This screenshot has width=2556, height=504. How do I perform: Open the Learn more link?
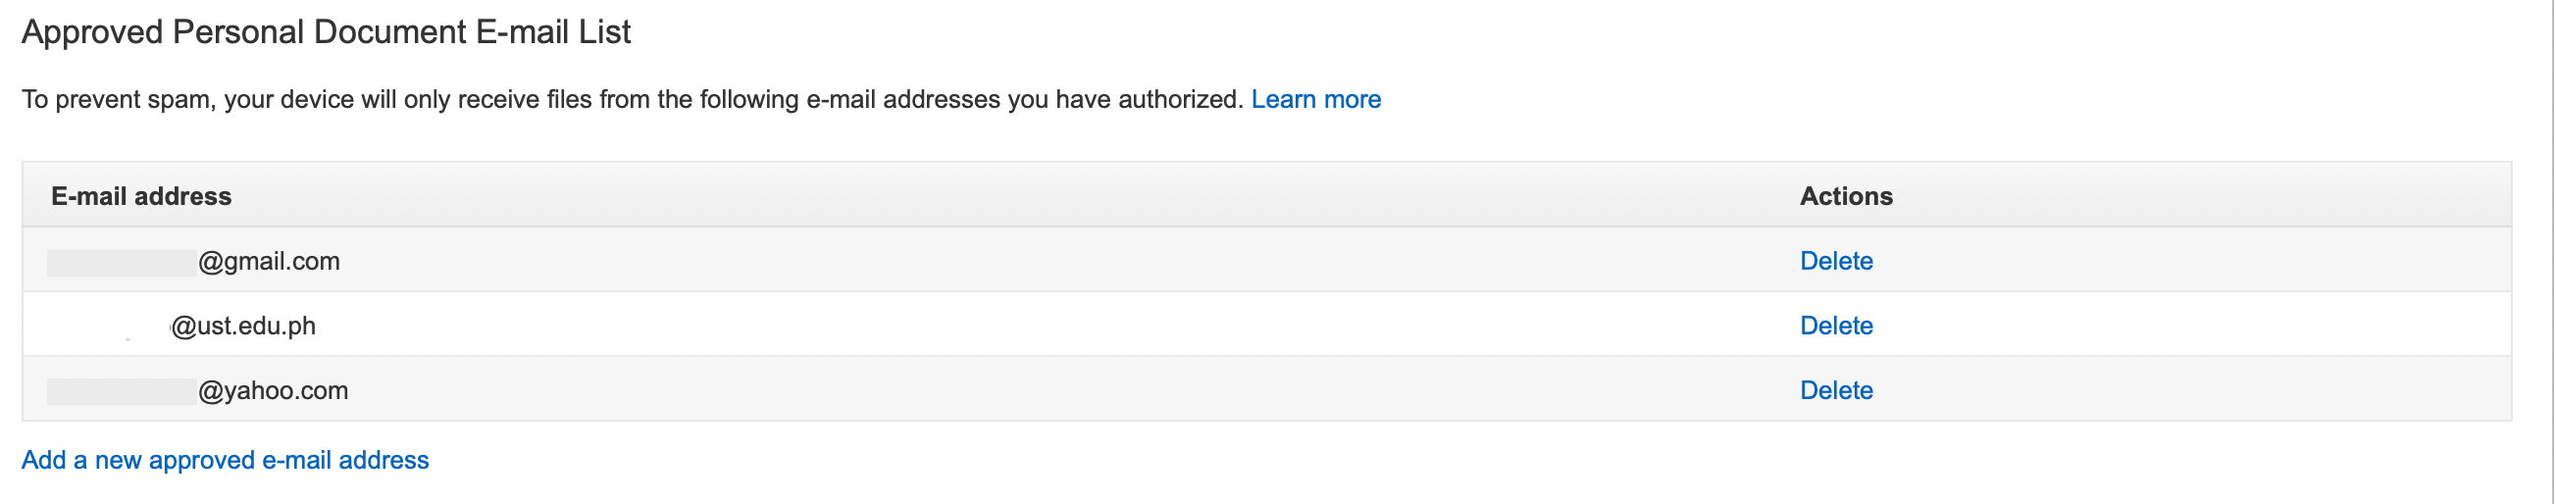point(1315,99)
